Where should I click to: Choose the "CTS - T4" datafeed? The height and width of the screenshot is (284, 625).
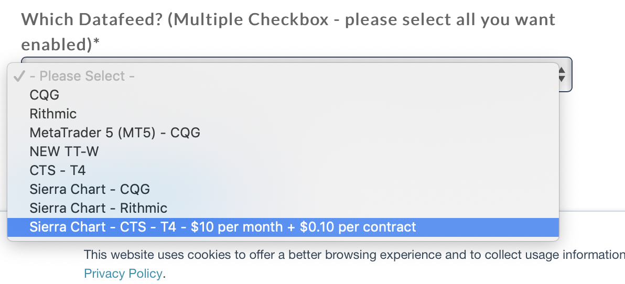tap(57, 170)
